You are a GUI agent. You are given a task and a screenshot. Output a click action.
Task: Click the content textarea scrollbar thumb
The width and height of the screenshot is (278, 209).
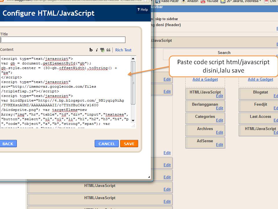click(x=133, y=83)
